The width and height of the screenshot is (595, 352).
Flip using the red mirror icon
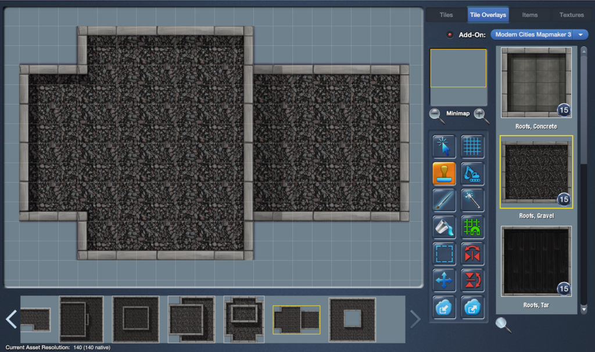(472, 254)
